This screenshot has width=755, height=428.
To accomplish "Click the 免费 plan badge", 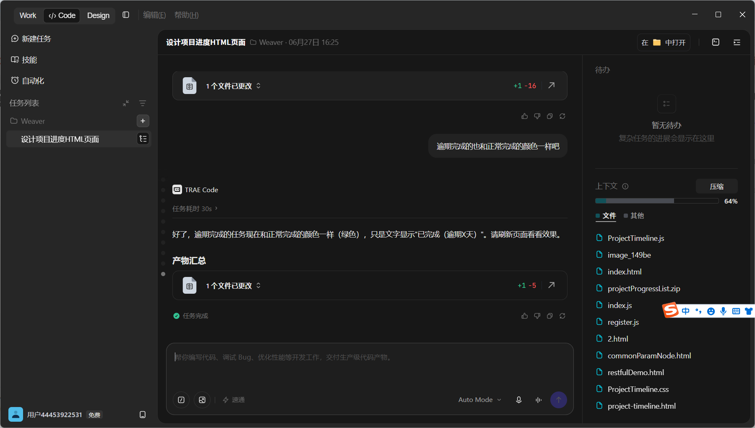I will point(94,415).
